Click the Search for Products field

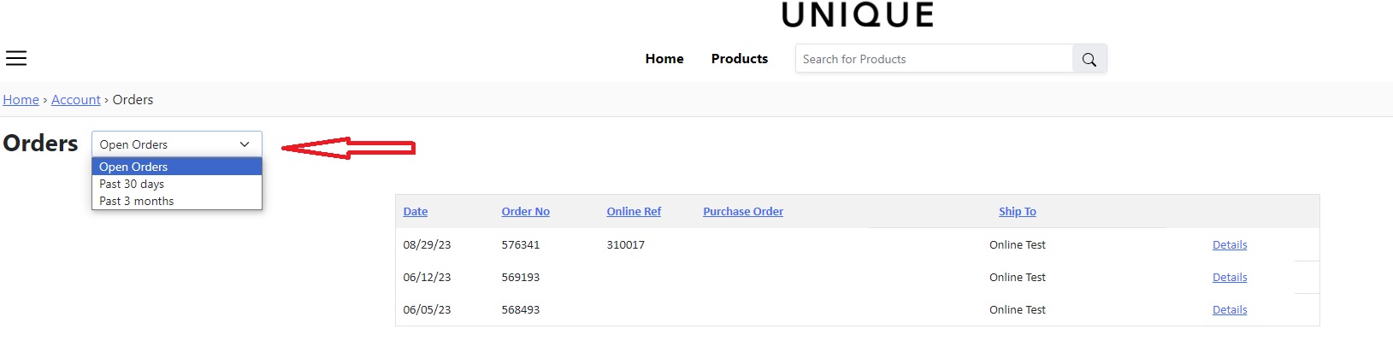coord(934,59)
